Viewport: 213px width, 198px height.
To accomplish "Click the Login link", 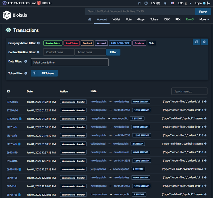I will (198, 3).
